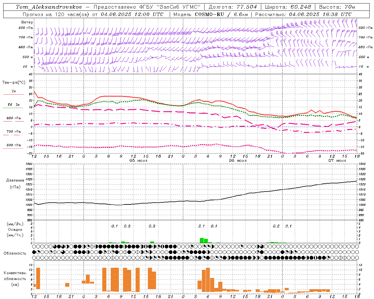Select the (мм/1ч.) unit label
This screenshot has width=374, height=299.
(x=15, y=235)
